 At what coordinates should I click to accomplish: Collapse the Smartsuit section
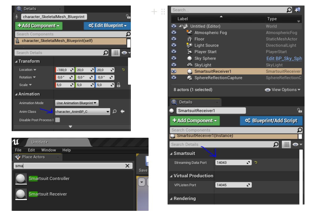pos(171,154)
